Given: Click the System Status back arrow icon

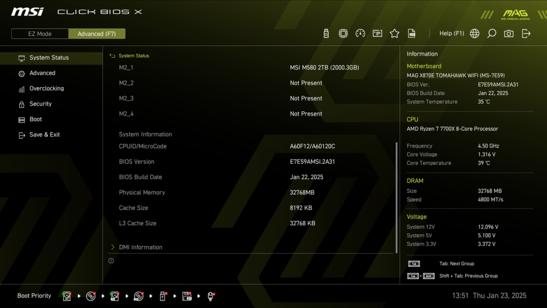Looking at the screenshot, I should [x=112, y=56].
